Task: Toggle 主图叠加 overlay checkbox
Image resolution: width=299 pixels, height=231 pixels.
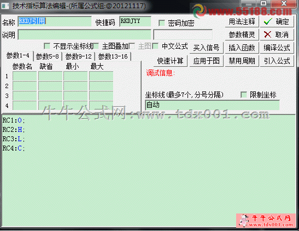Action: coord(96,46)
